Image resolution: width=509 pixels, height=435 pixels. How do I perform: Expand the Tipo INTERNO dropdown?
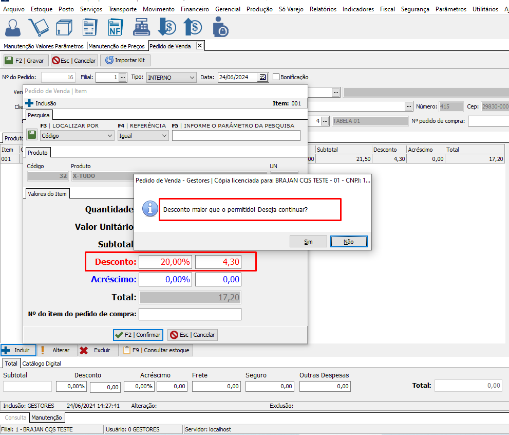pos(192,77)
